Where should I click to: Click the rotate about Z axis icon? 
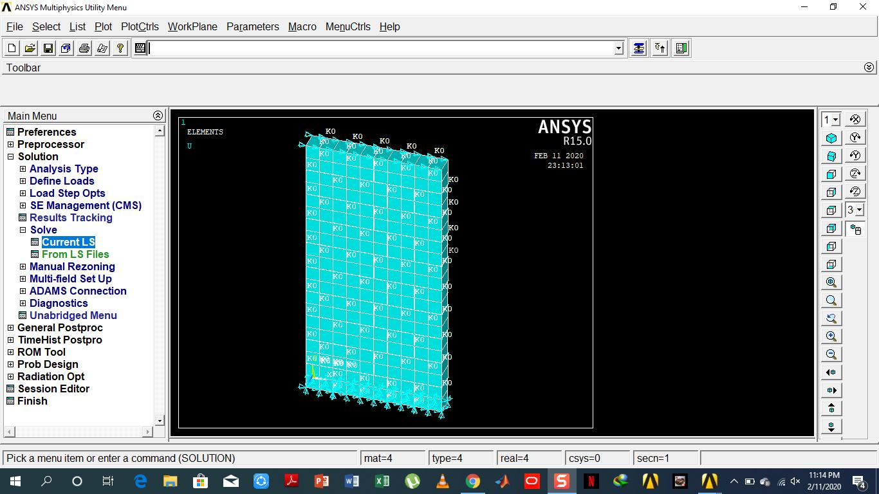point(855,174)
